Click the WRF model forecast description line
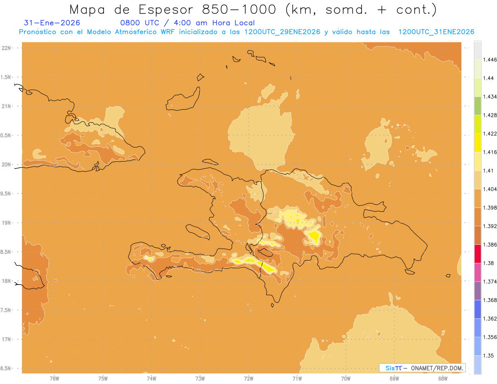 (x=246, y=32)
